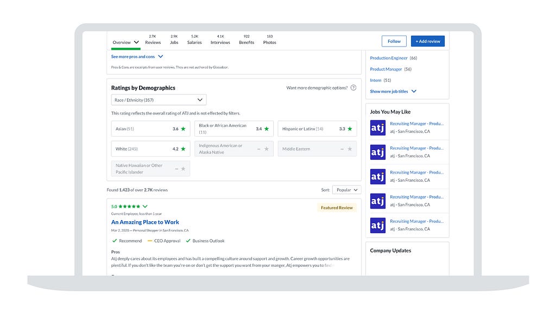Click the third atj logo in job list

378,177
